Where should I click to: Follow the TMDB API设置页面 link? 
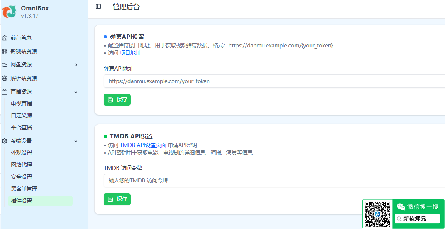pyautogui.click(x=143, y=145)
